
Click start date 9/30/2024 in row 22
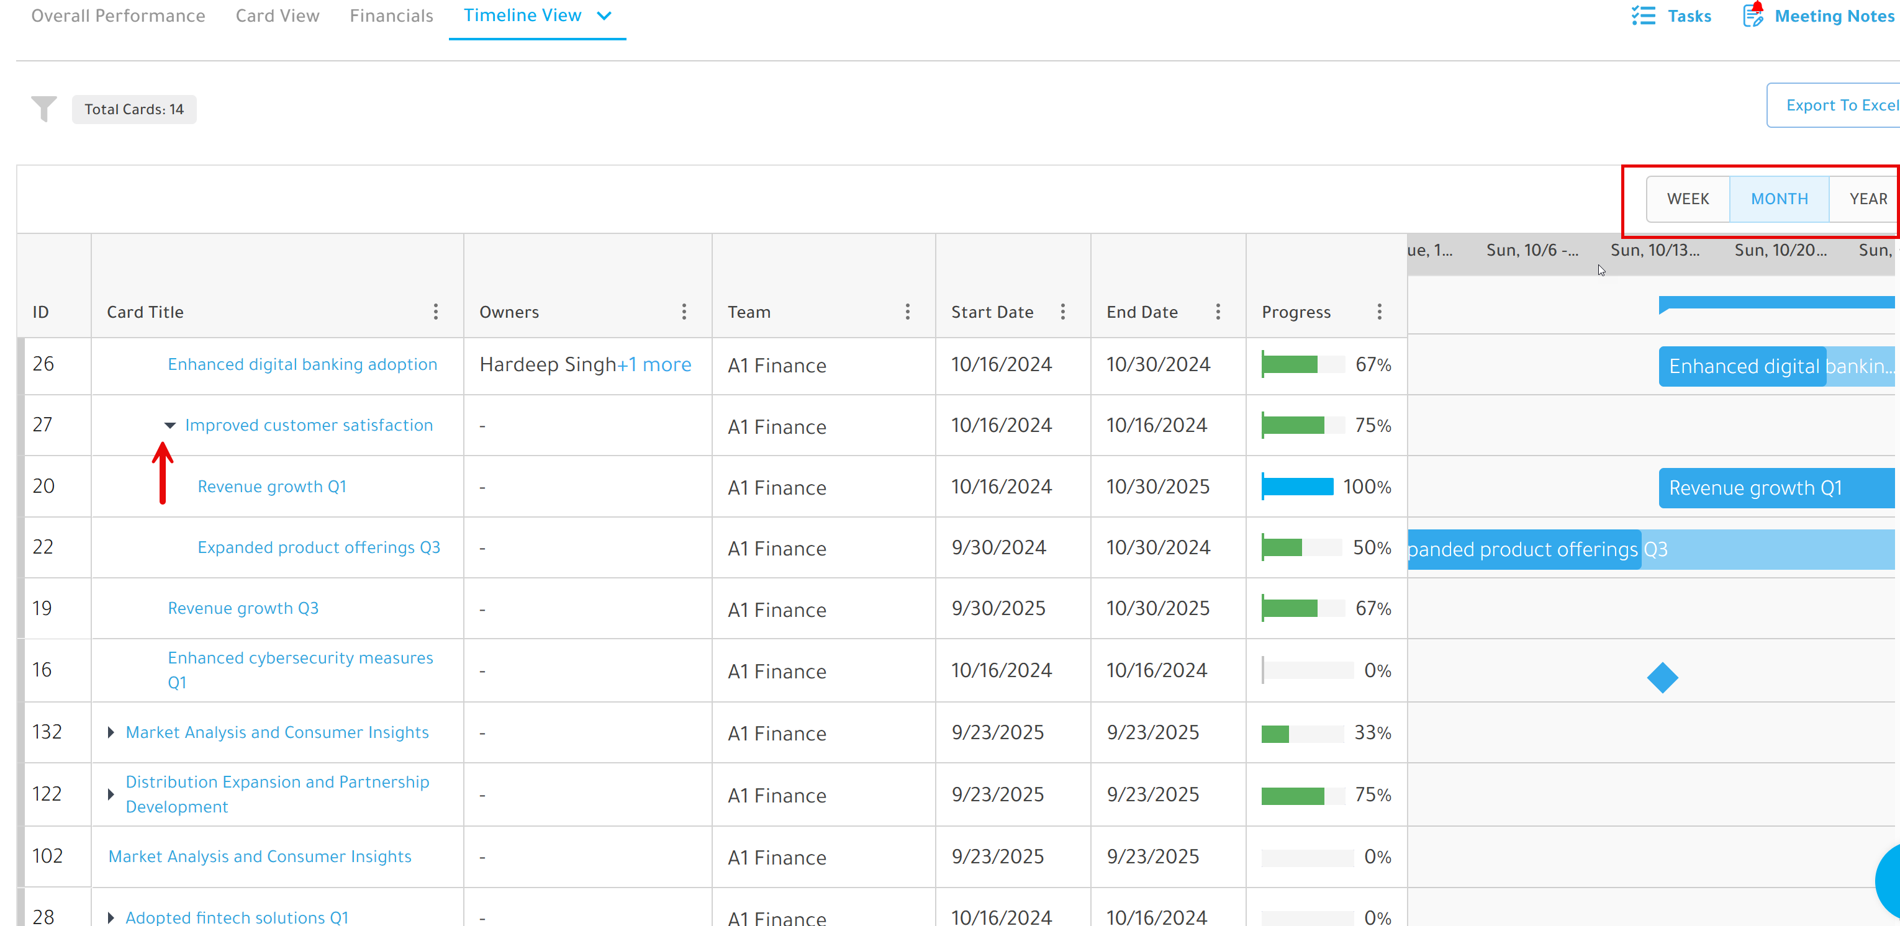pos(998,547)
